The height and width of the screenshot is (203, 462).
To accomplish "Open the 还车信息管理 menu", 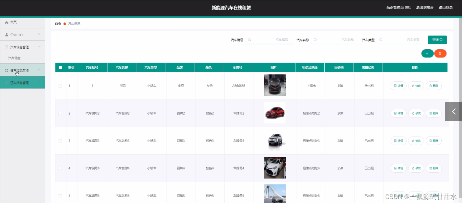I will click(22, 83).
